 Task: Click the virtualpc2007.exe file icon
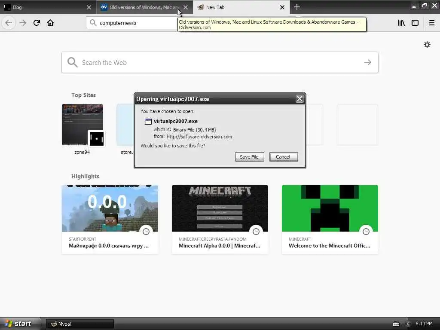tap(148, 121)
